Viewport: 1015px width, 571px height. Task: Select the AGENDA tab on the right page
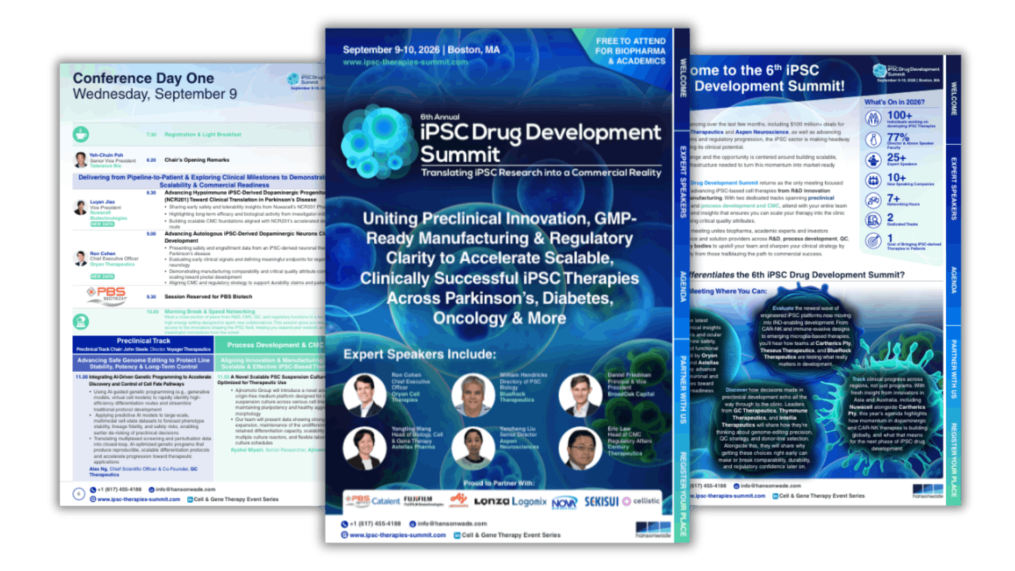click(x=954, y=280)
